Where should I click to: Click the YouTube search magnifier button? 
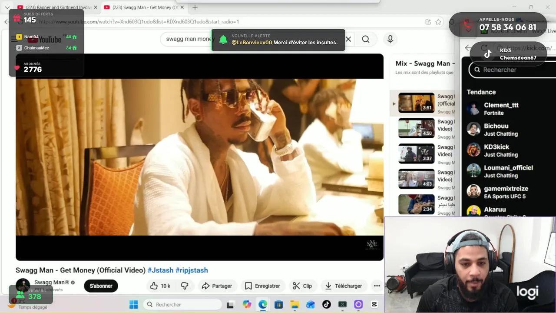366,39
